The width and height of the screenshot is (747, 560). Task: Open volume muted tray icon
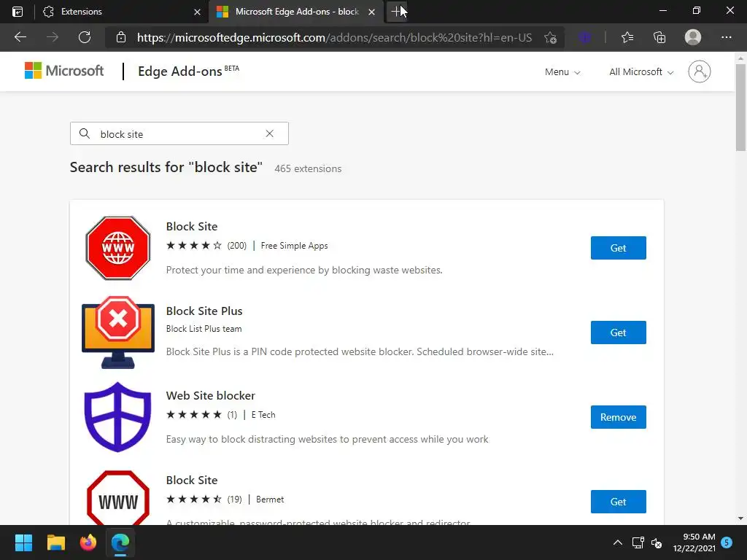click(x=657, y=542)
